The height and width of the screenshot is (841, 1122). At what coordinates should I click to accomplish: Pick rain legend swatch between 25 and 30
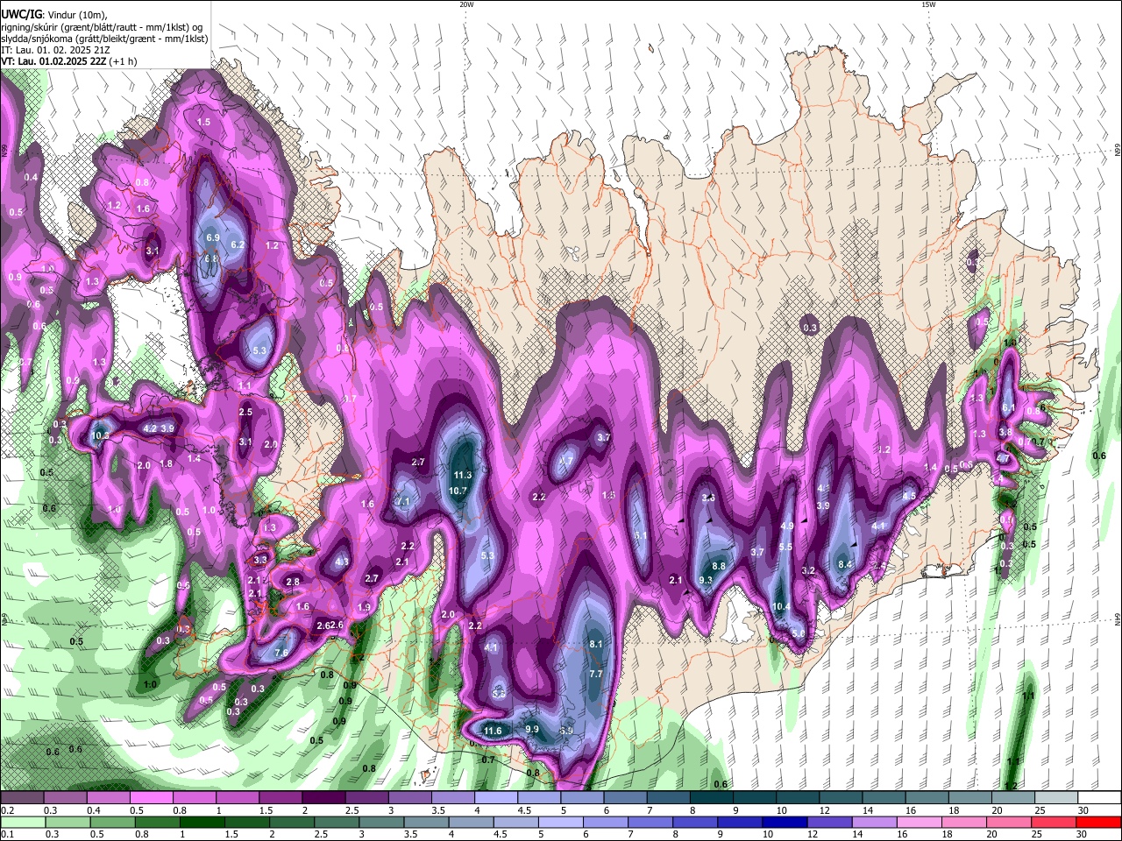(1055, 823)
